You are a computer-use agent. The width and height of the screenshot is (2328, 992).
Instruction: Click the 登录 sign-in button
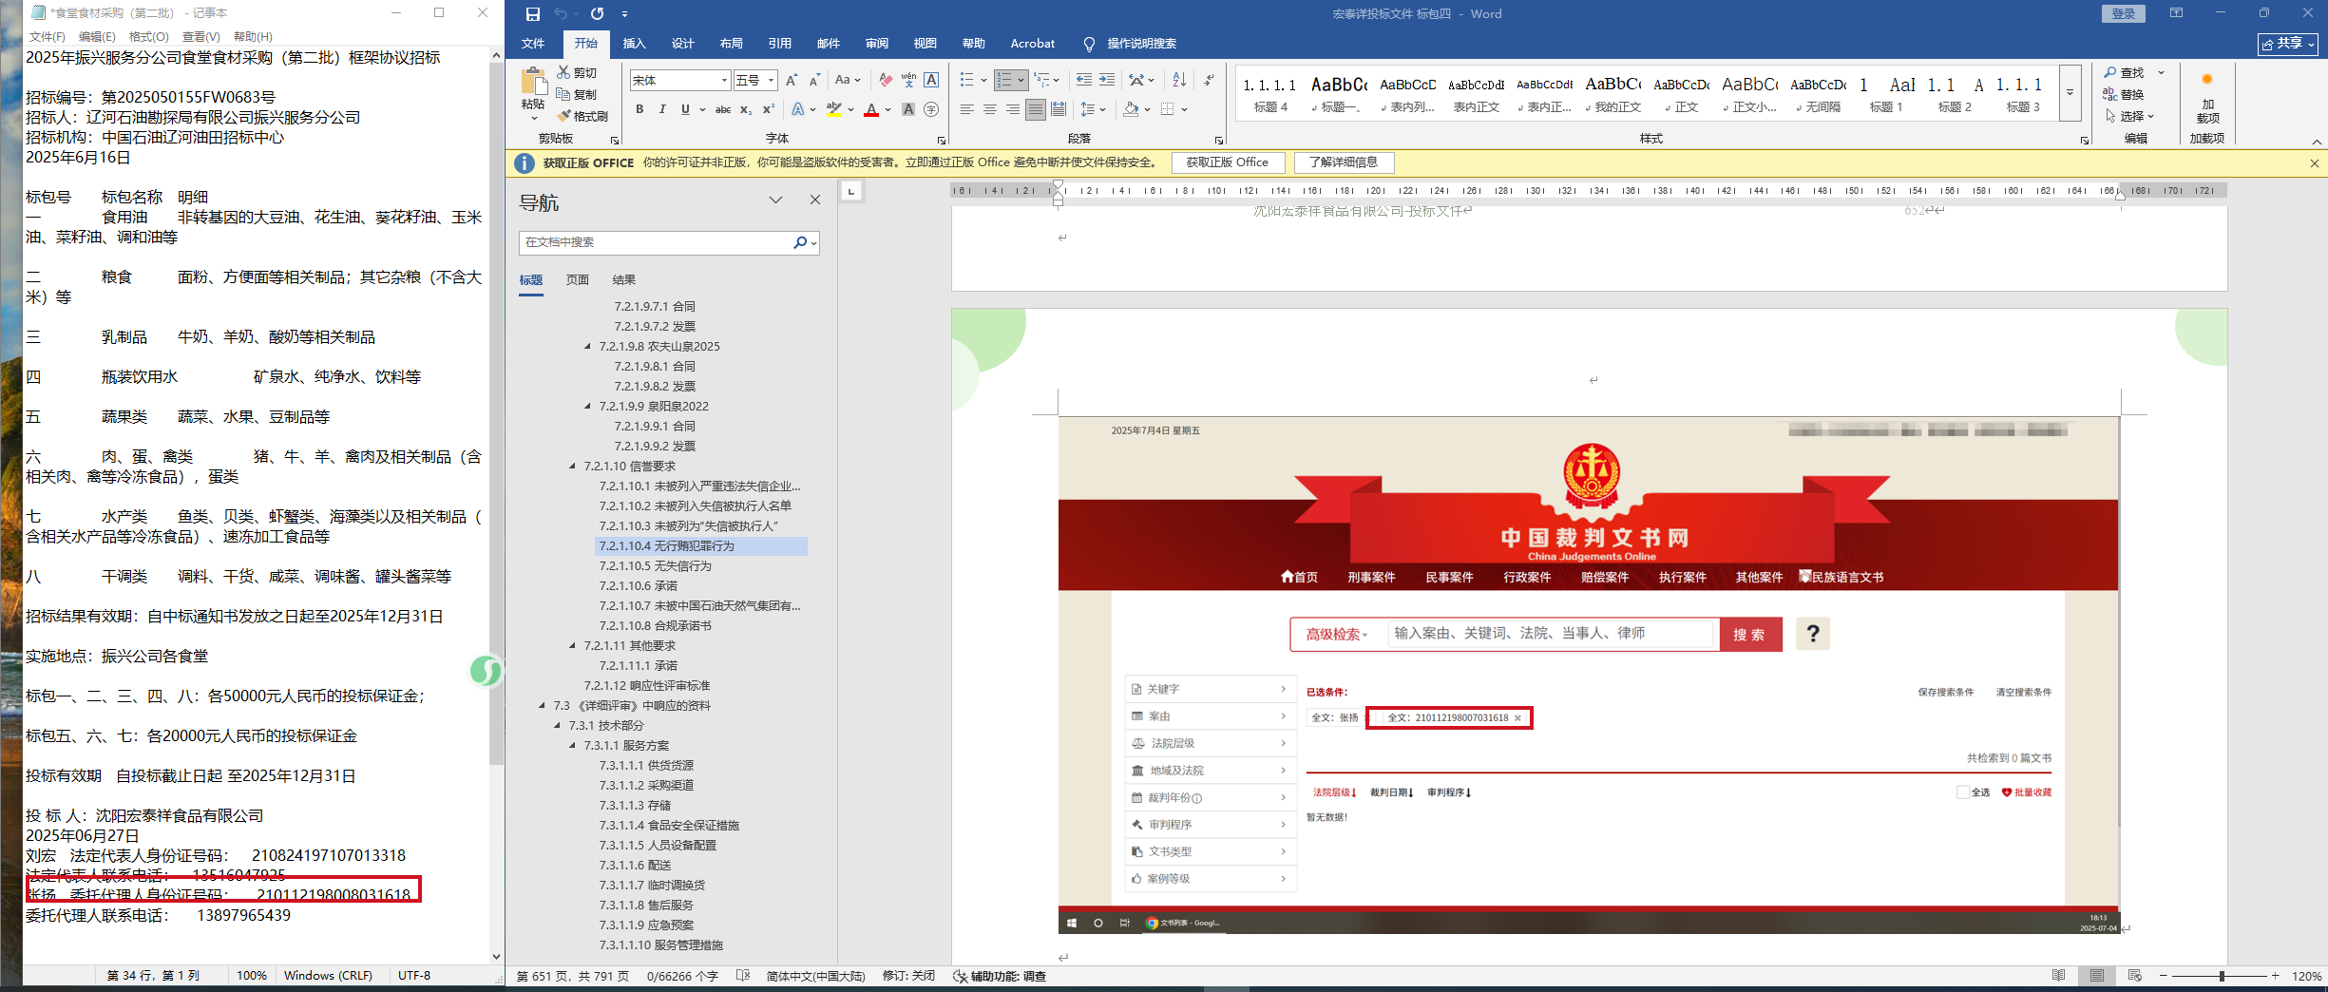point(2123,13)
